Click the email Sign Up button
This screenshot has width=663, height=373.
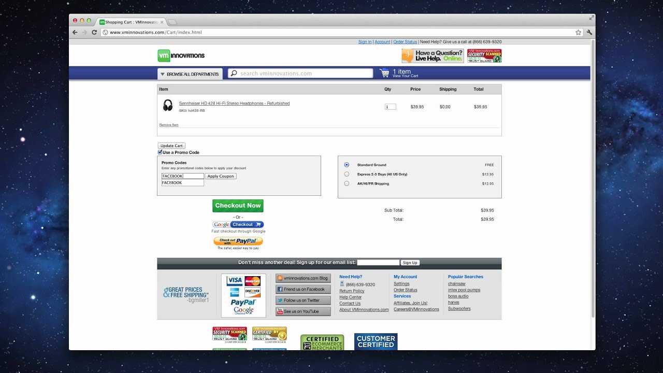coord(410,263)
